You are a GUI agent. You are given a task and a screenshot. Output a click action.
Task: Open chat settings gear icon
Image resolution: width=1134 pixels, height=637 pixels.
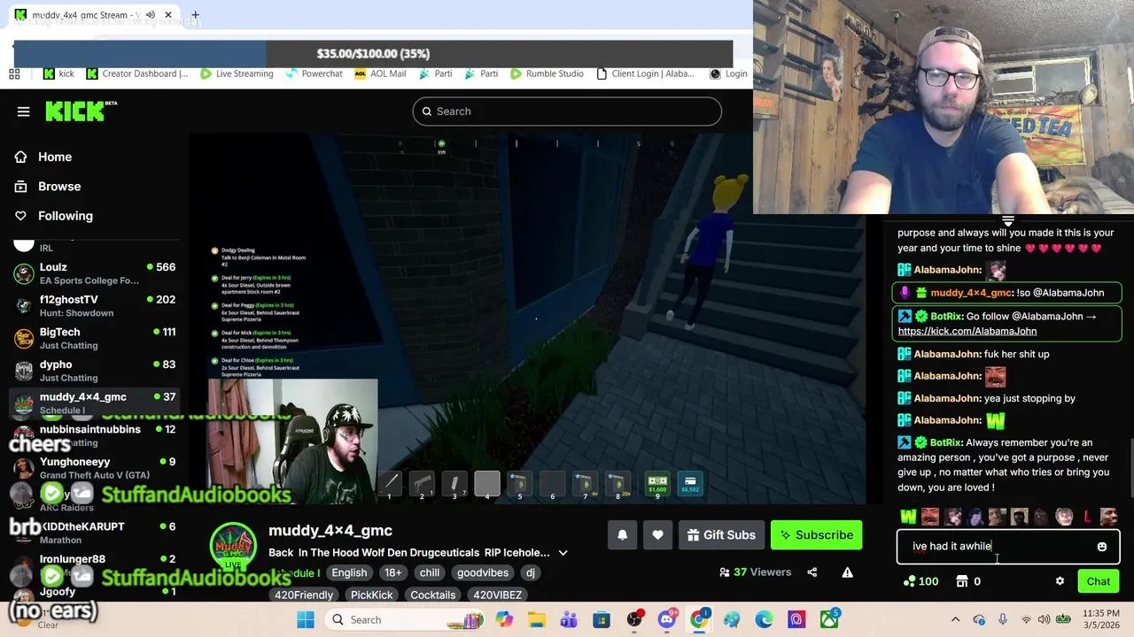click(1060, 581)
